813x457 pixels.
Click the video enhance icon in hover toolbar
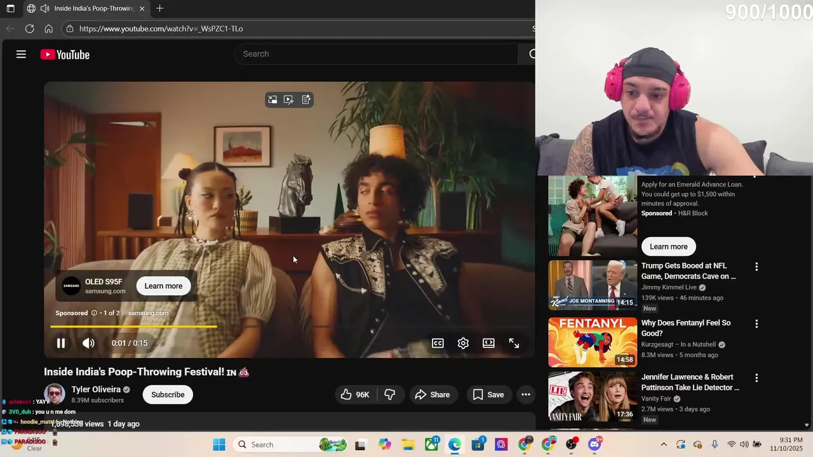pos(289,100)
